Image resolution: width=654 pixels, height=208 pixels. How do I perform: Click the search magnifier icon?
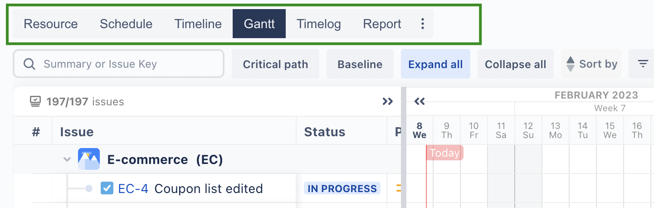click(x=29, y=64)
